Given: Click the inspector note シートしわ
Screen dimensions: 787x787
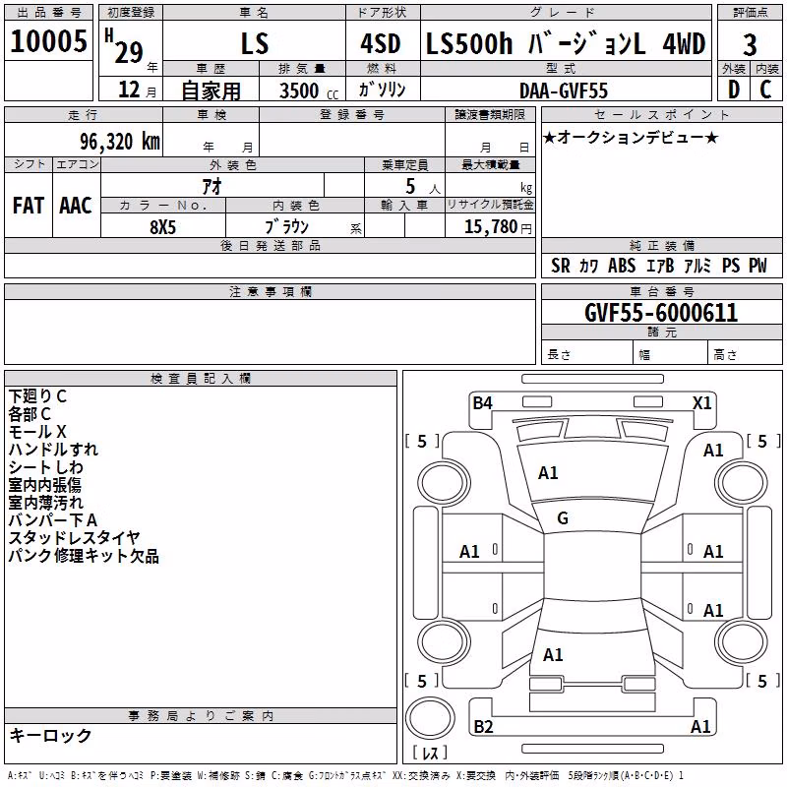Looking at the screenshot, I should (45, 466).
